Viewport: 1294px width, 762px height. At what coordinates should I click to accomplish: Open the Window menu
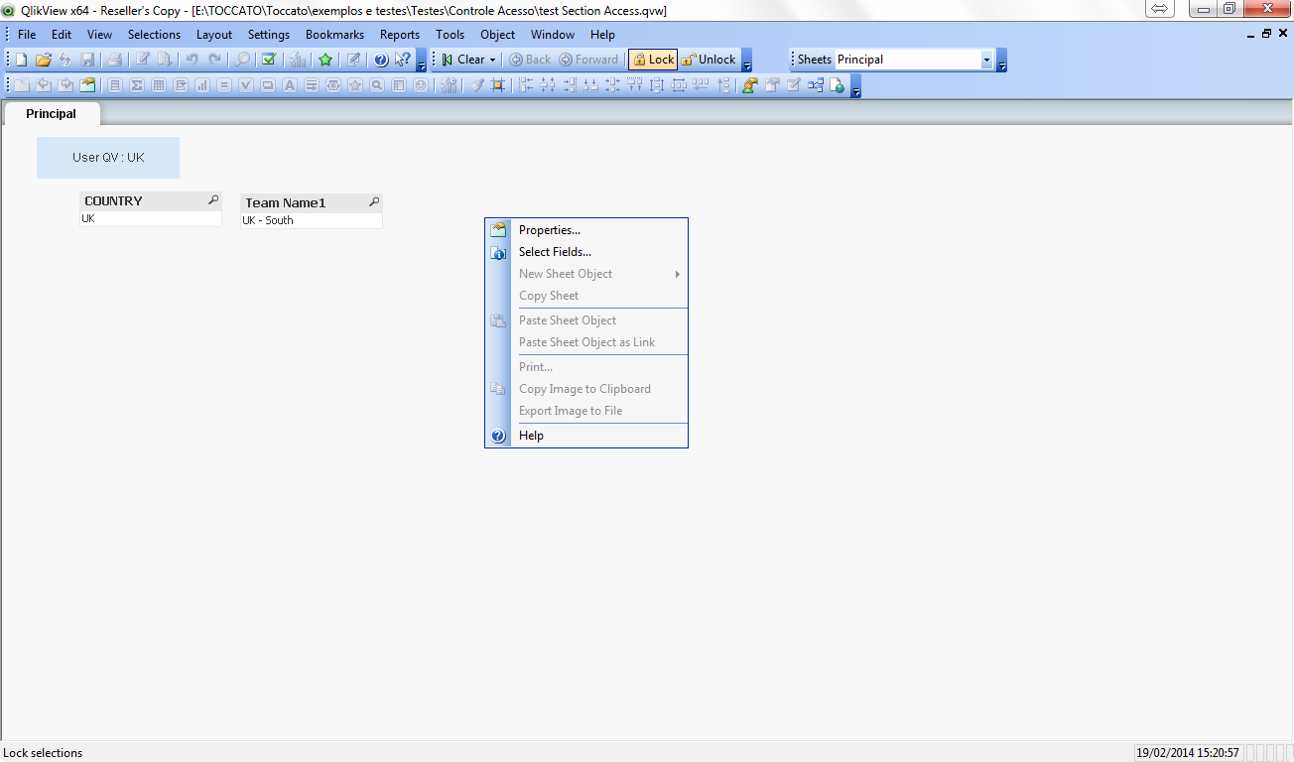[x=553, y=34]
